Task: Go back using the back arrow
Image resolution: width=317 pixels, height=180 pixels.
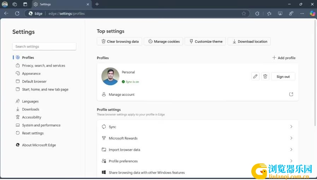Action: (6, 13)
